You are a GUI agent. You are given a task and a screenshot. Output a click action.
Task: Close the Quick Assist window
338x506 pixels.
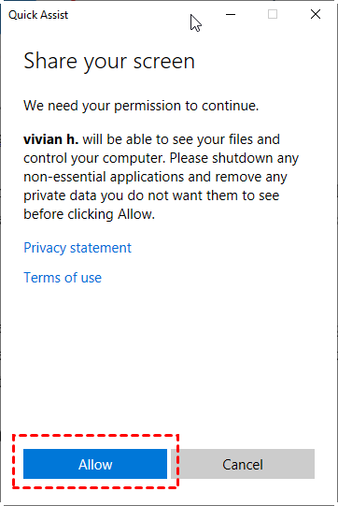click(316, 14)
